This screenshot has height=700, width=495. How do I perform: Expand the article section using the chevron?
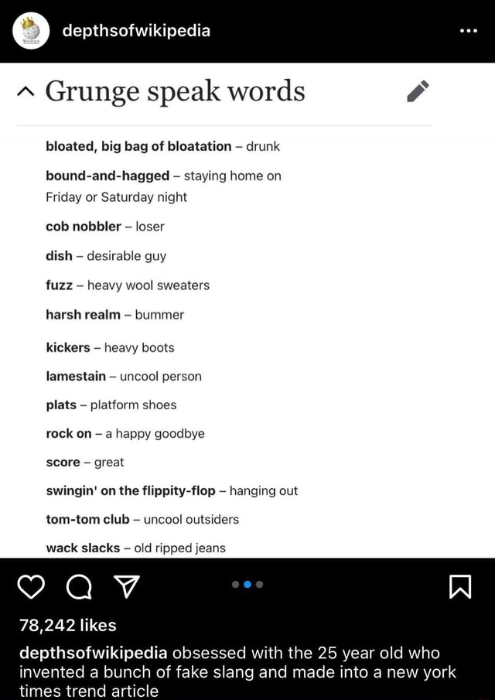pos(26,89)
